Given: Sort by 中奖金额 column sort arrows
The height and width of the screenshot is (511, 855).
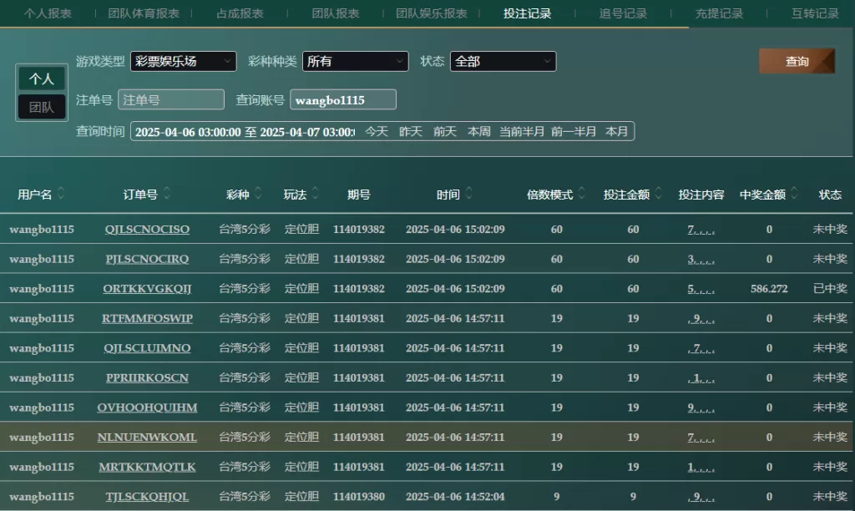Looking at the screenshot, I should (x=795, y=195).
